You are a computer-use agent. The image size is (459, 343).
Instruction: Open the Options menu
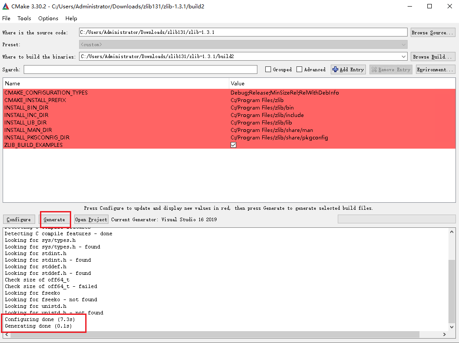pyautogui.click(x=48, y=18)
